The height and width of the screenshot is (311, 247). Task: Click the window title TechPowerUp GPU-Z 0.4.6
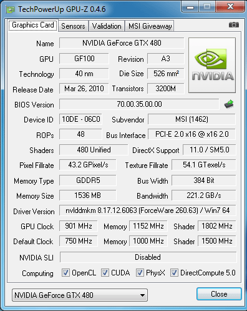click(62, 9)
